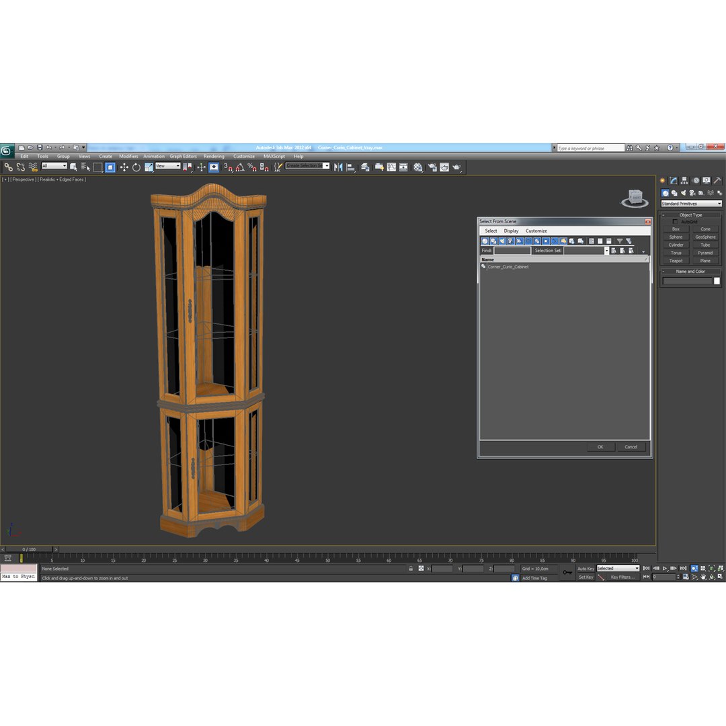Open the MAXScript menu
Screen dimensions: 726x726
pyautogui.click(x=274, y=157)
